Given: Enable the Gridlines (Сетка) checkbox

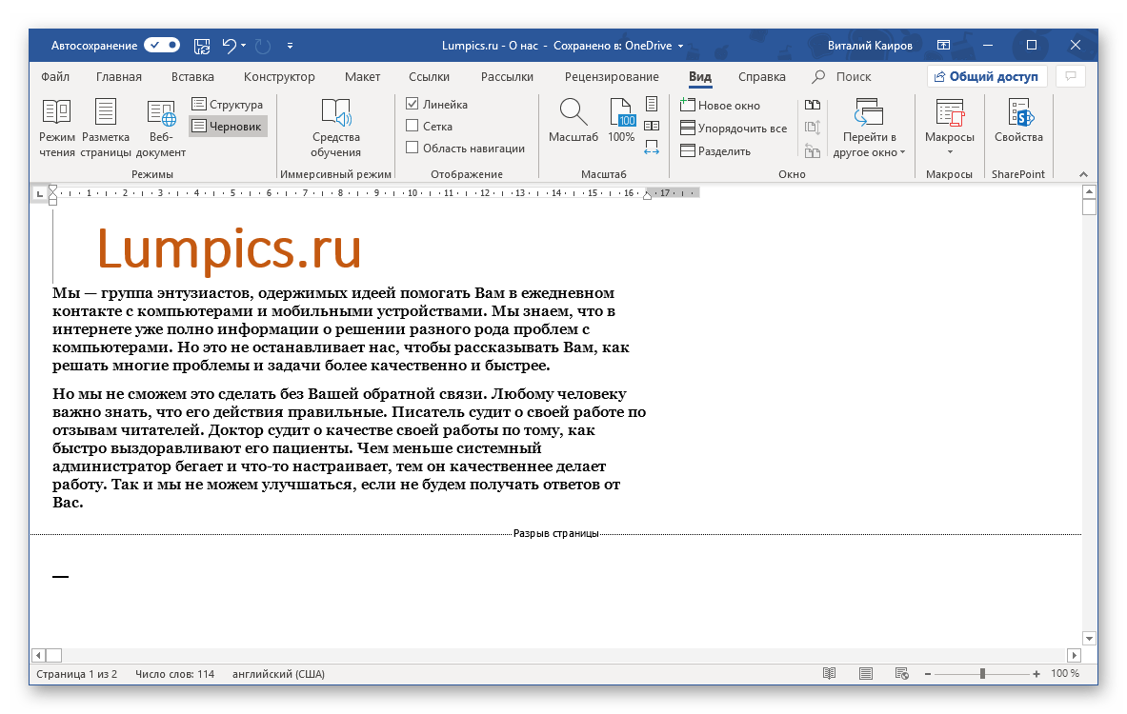Looking at the screenshot, I should 413,126.
